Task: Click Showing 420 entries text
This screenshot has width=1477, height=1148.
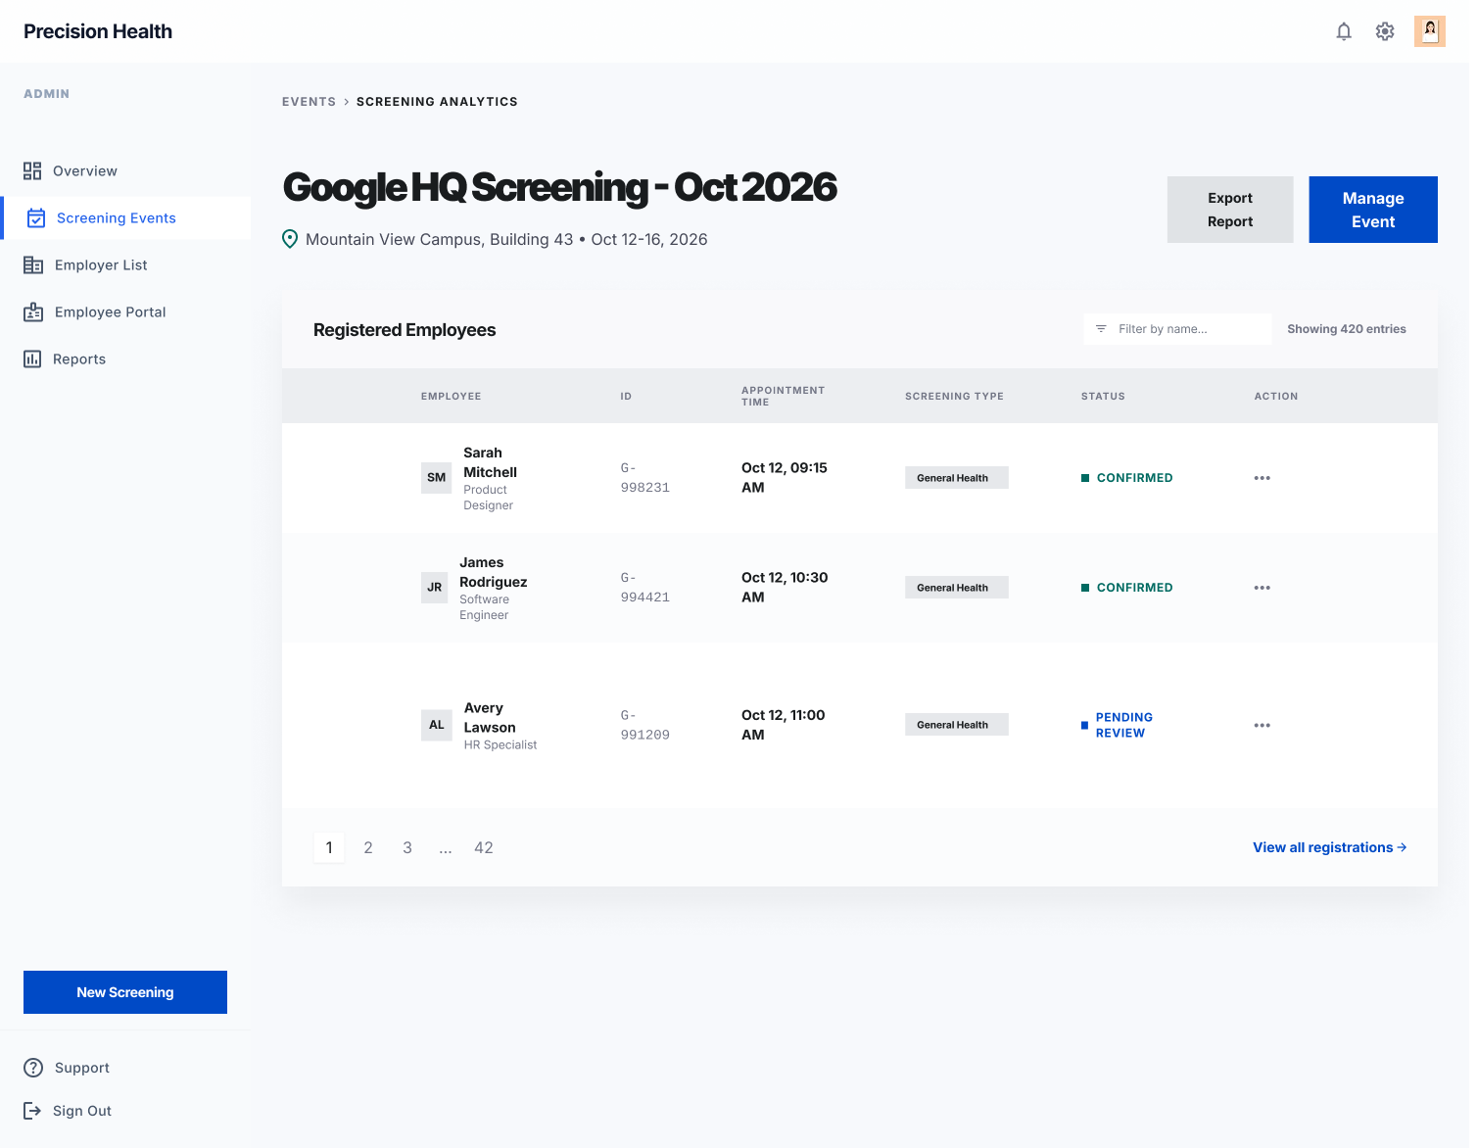Action: pos(1346,329)
